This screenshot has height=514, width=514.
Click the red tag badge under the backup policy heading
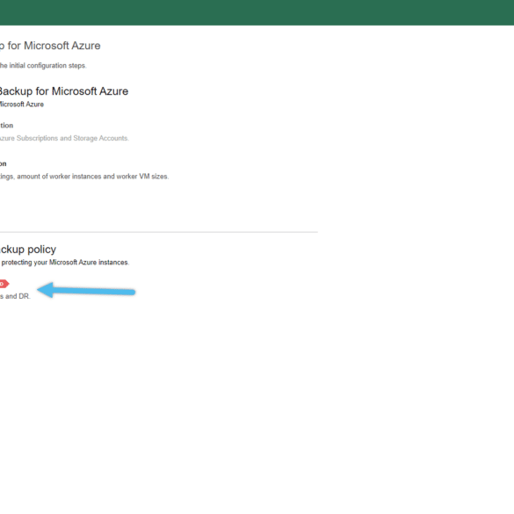(4, 284)
